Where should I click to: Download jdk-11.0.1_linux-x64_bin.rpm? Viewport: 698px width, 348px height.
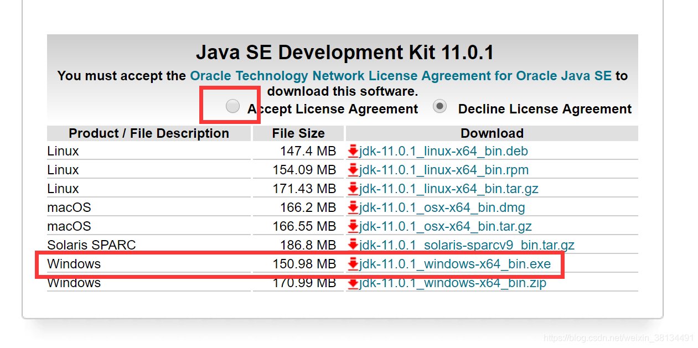click(444, 170)
